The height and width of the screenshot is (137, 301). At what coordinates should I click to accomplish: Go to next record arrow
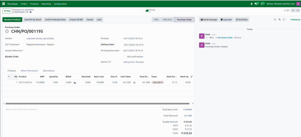(x=297, y=10)
